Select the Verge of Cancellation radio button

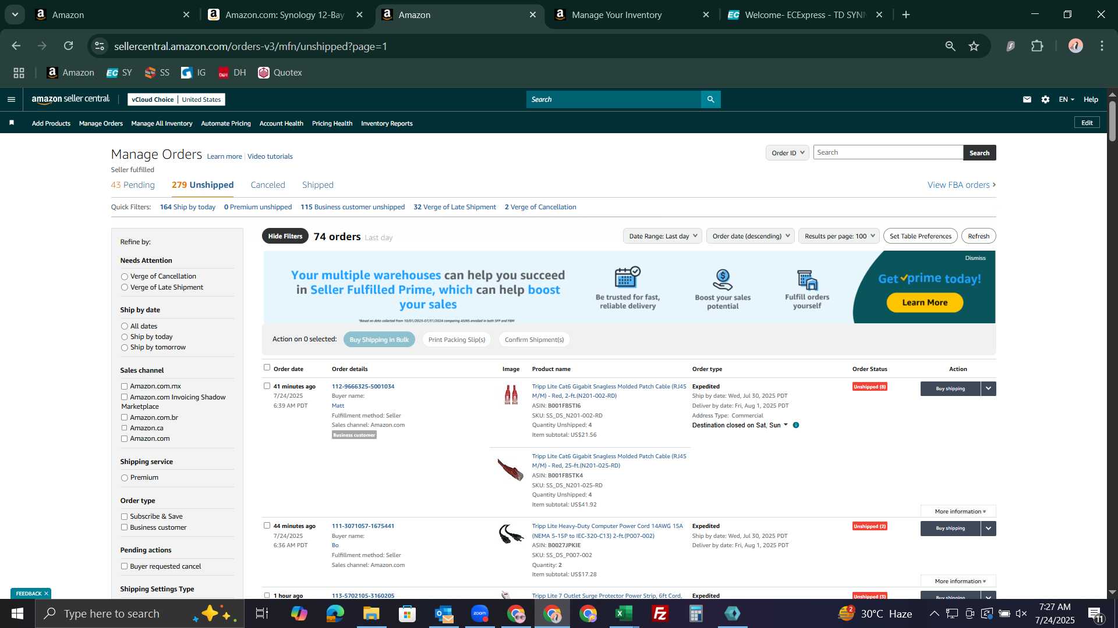tap(124, 277)
